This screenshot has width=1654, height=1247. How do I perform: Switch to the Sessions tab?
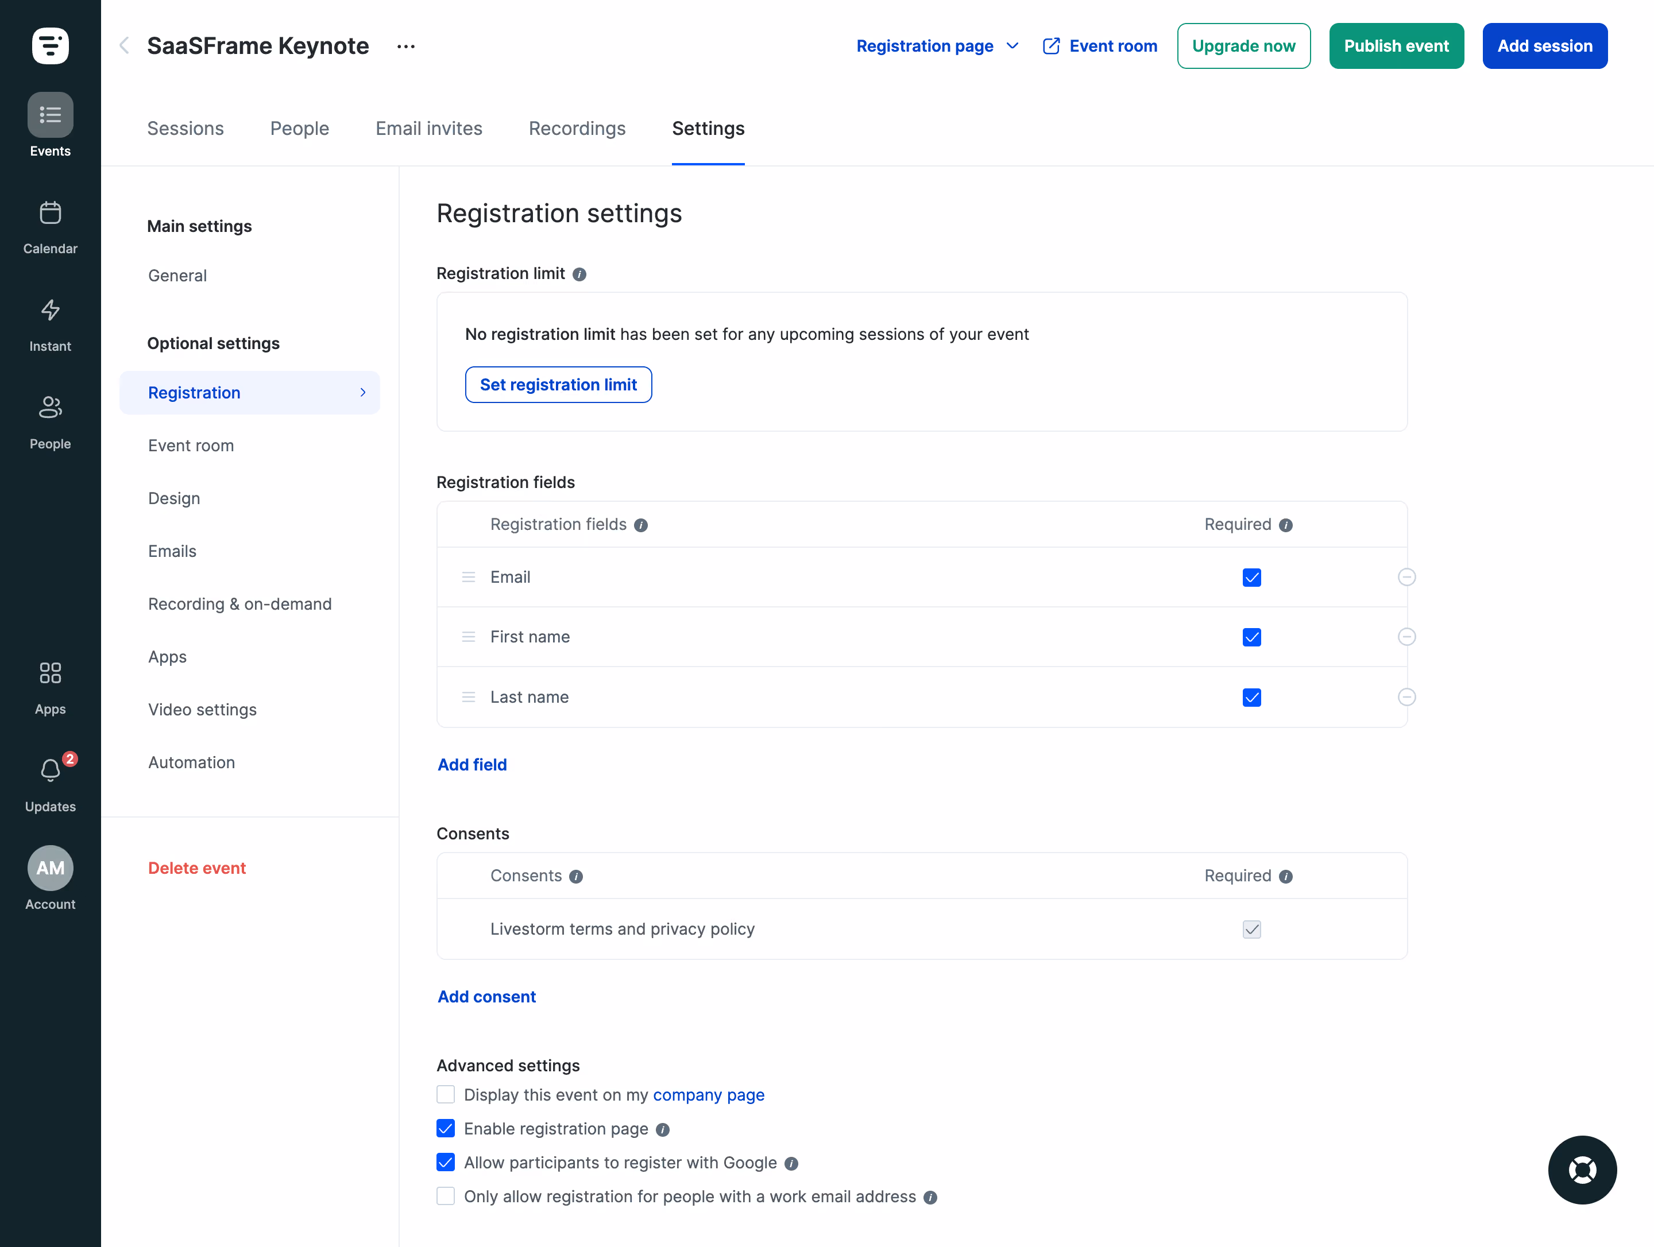[186, 129]
